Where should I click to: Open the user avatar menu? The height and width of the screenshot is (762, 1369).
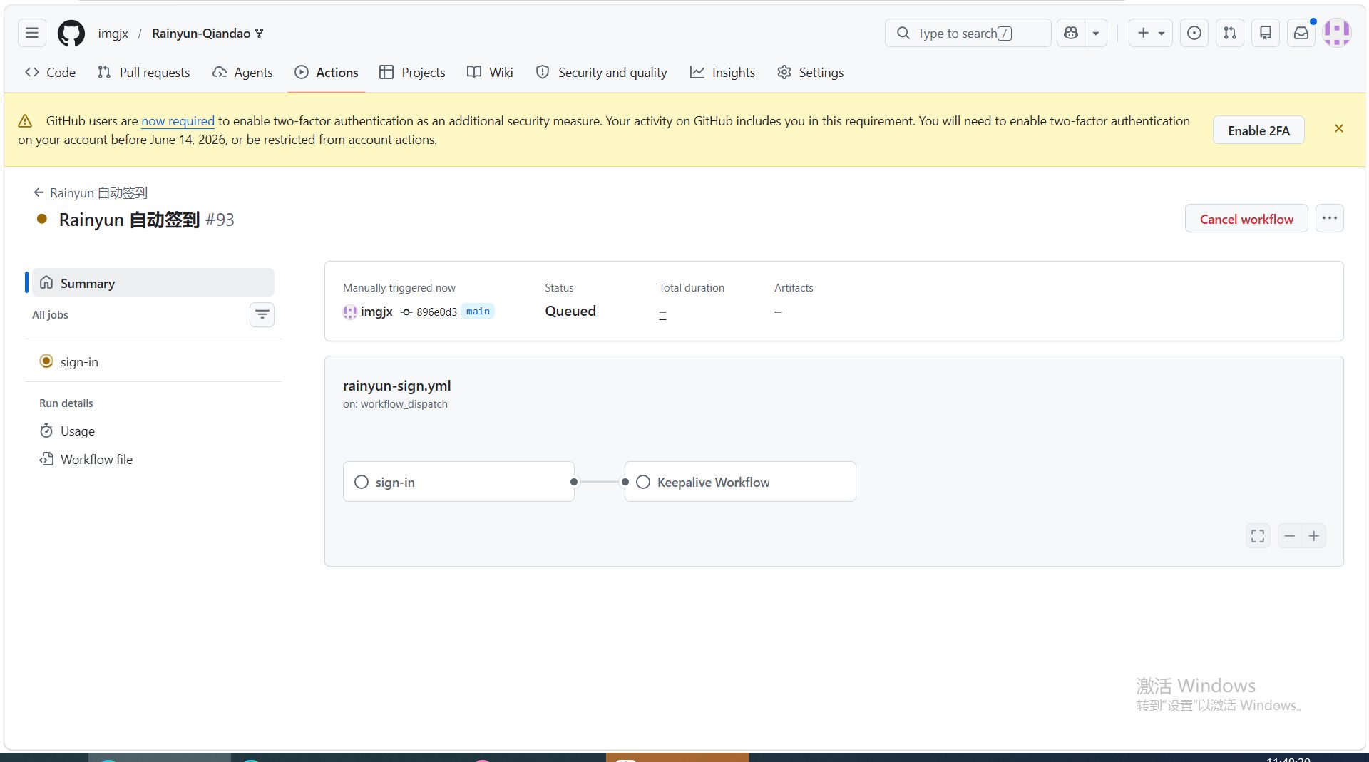tap(1337, 33)
